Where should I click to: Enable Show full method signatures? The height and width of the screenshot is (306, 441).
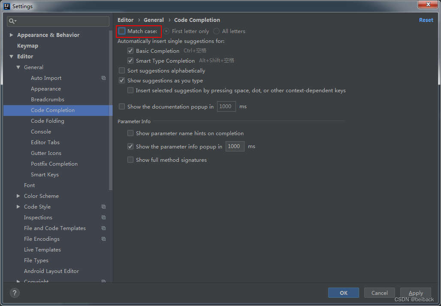(x=130, y=160)
